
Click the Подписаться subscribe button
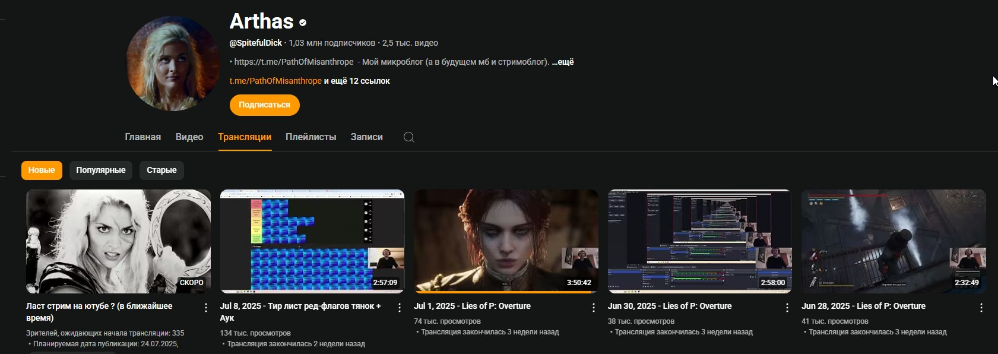pyautogui.click(x=265, y=105)
